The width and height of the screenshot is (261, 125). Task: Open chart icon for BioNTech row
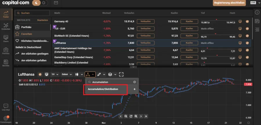click(x=240, y=36)
